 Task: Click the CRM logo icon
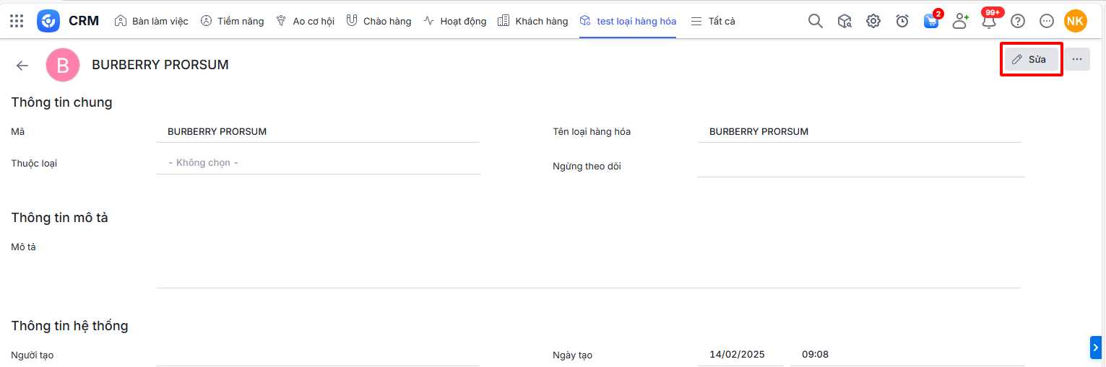pos(48,21)
